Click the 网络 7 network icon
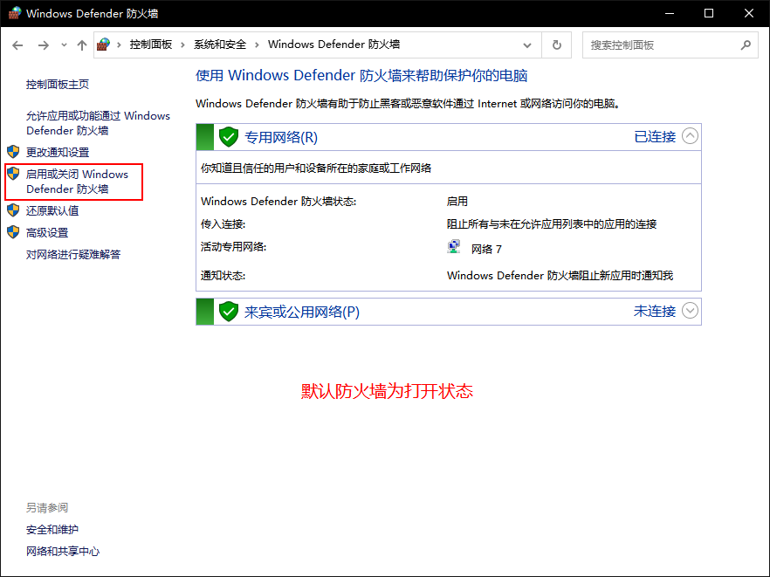Image resolution: width=770 pixels, height=577 pixels. pyautogui.click(x=454, y=247)
